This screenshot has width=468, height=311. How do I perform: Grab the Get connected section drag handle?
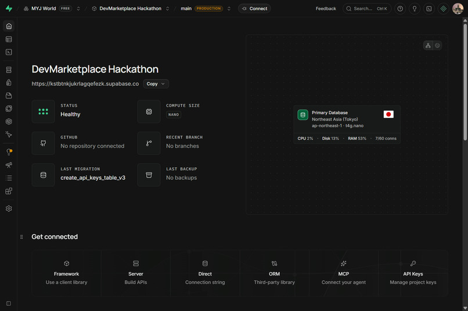[x=21, y=237]
